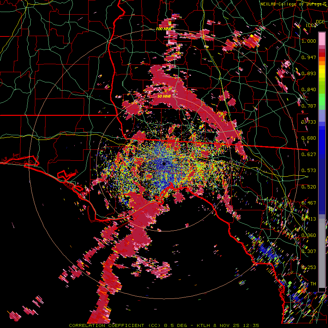The height and width of the screenshot is (328, 328).
Task: Click the 0.787 scale value
Action: 309,106
